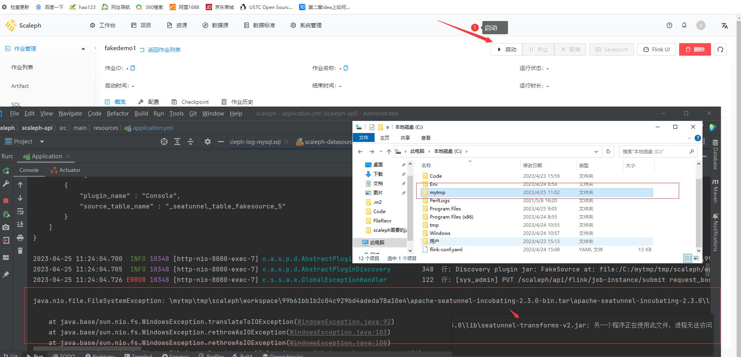This screenshot has height=357, width=741.
Task: Open the Flink UI
Action: click(x=656, y=49)
